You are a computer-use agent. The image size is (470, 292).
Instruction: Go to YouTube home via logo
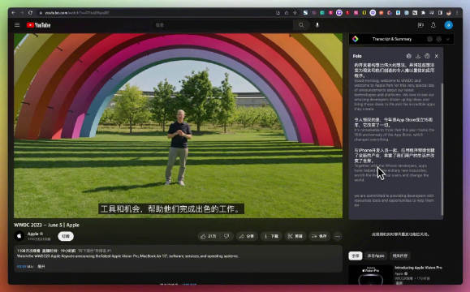point(38,25)
